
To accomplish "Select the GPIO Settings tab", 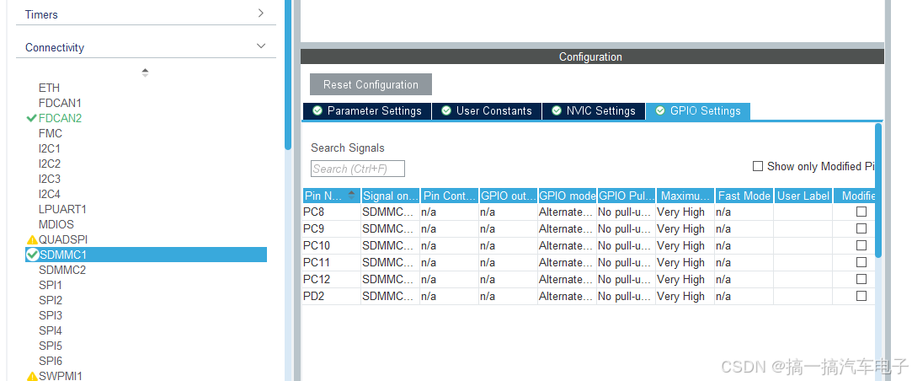I will (x=698, y=110).
